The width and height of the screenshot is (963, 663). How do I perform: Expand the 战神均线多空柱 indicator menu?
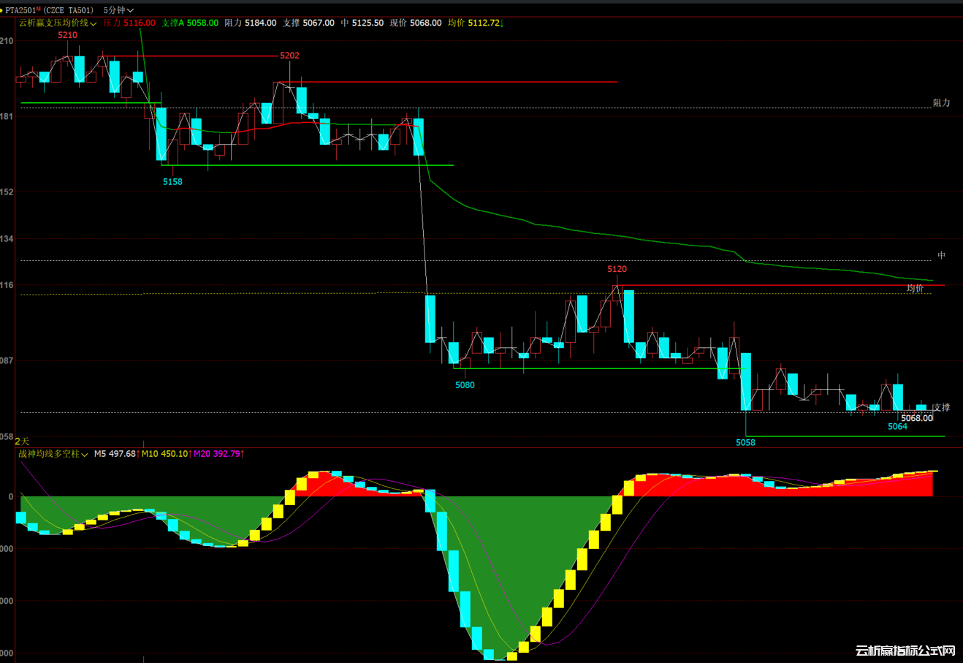pos(53,454)
